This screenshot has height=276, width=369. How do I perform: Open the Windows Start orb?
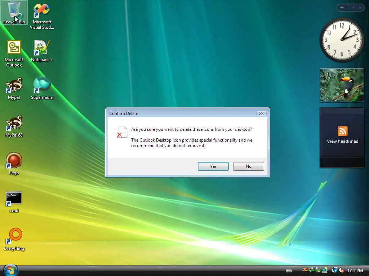(x=10, y=270)
